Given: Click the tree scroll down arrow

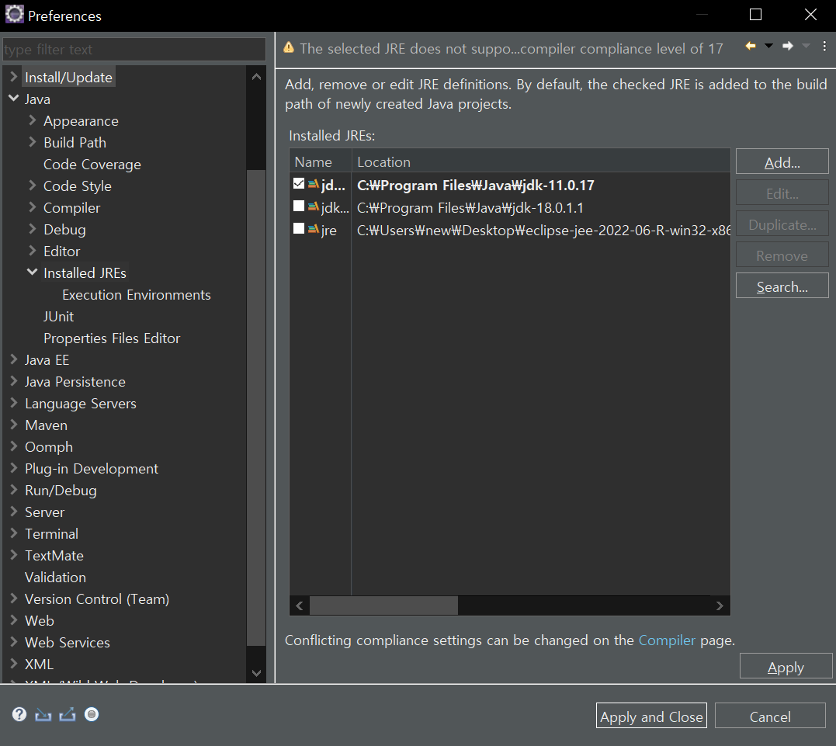Looking at the screenshot, I should click(256, 673).
